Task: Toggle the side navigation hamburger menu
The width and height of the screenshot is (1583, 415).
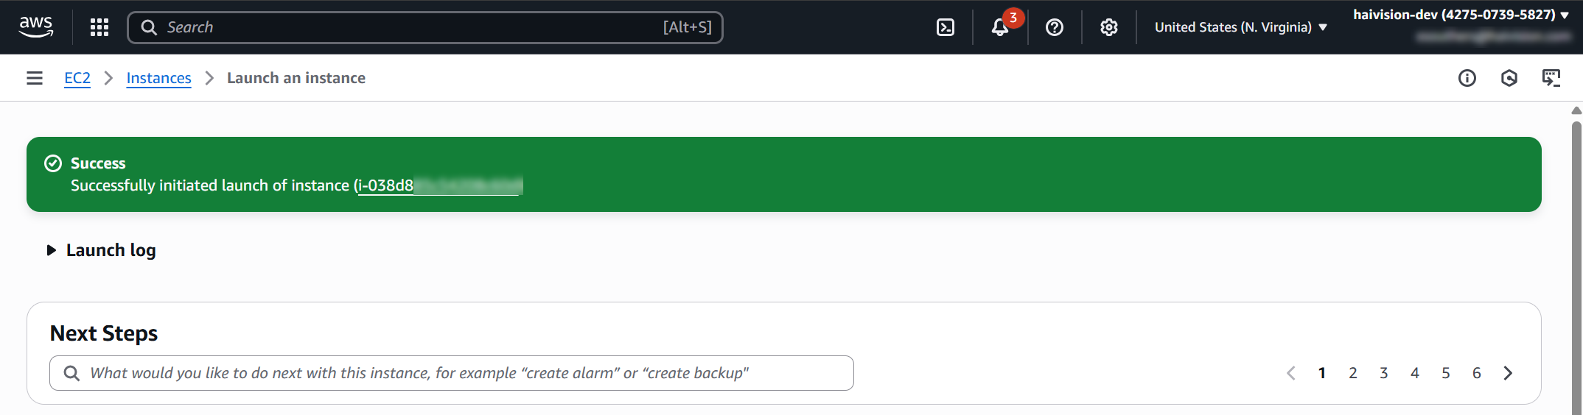Action: (x=35, y=78)
